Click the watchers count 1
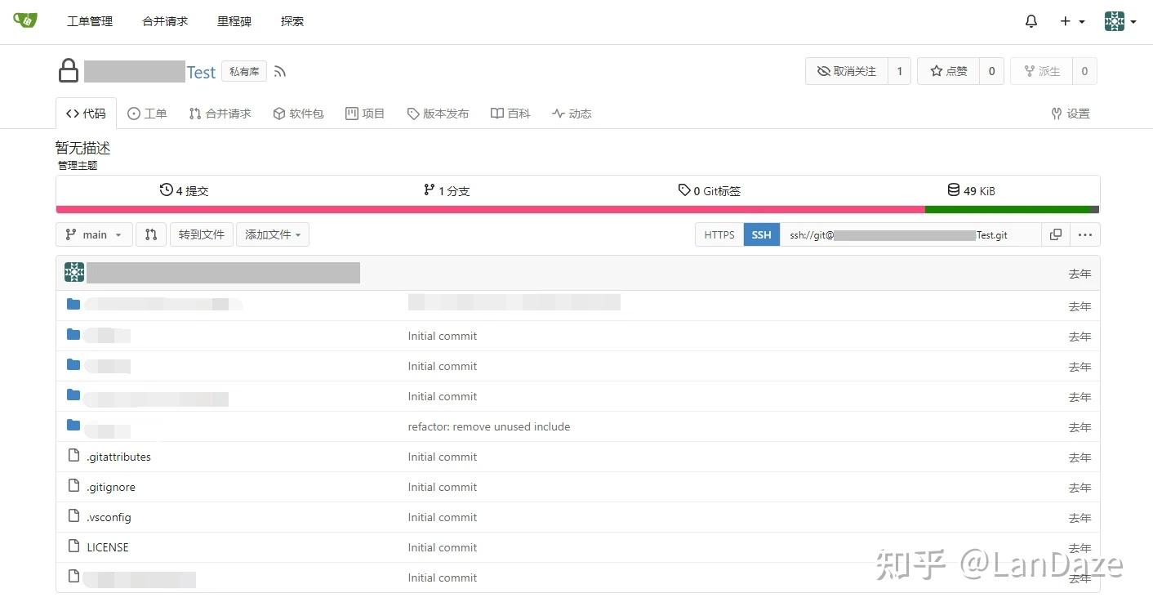The image size is (1153, 611). 899,71
